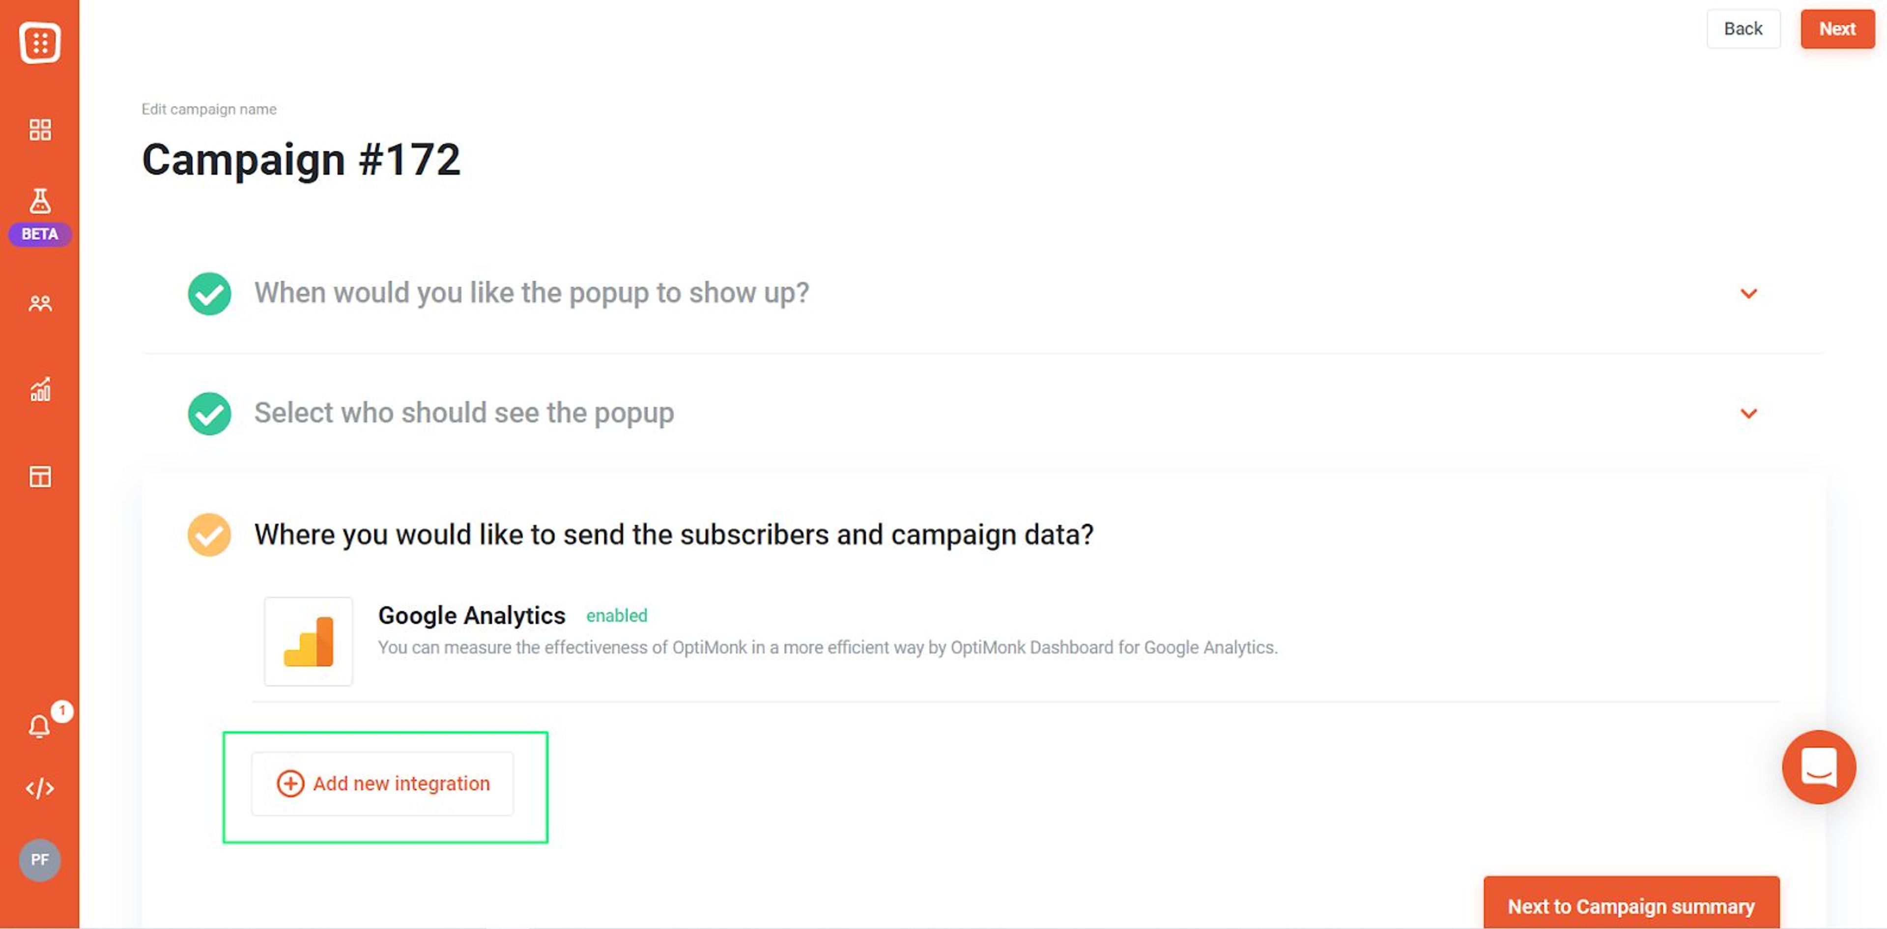The image size is (1887, 929).
Task: Toggle the Google Analytics enabled status
Action: click(x=616, y=616)
